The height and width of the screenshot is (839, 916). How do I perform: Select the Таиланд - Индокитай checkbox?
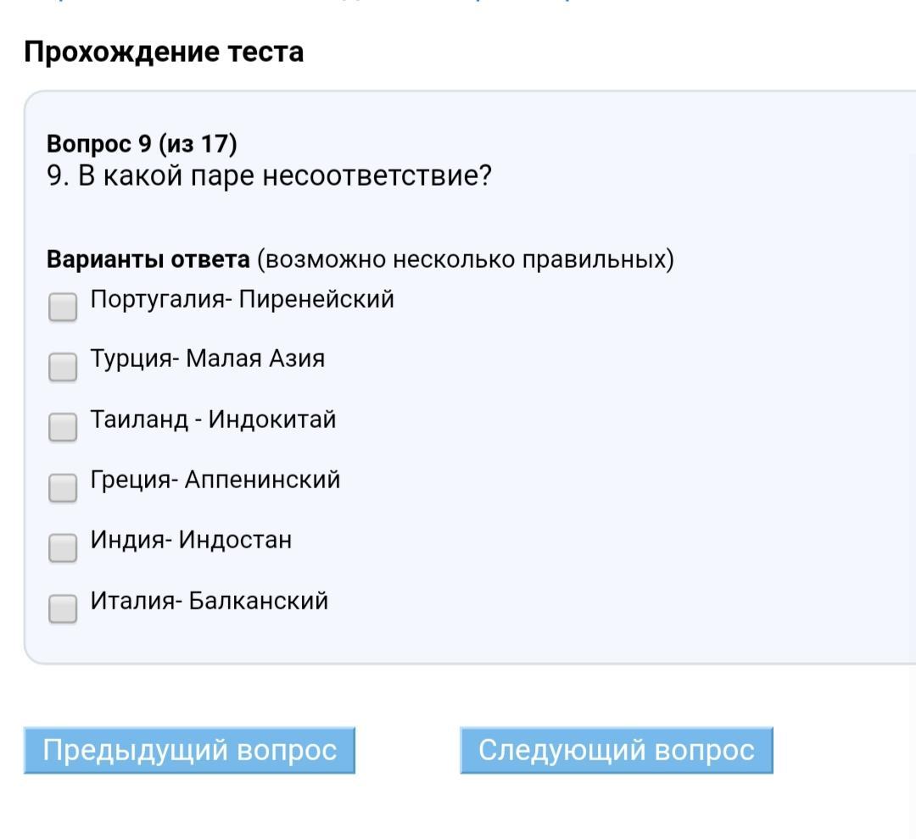pyautogui.click(x=63, y=427)
